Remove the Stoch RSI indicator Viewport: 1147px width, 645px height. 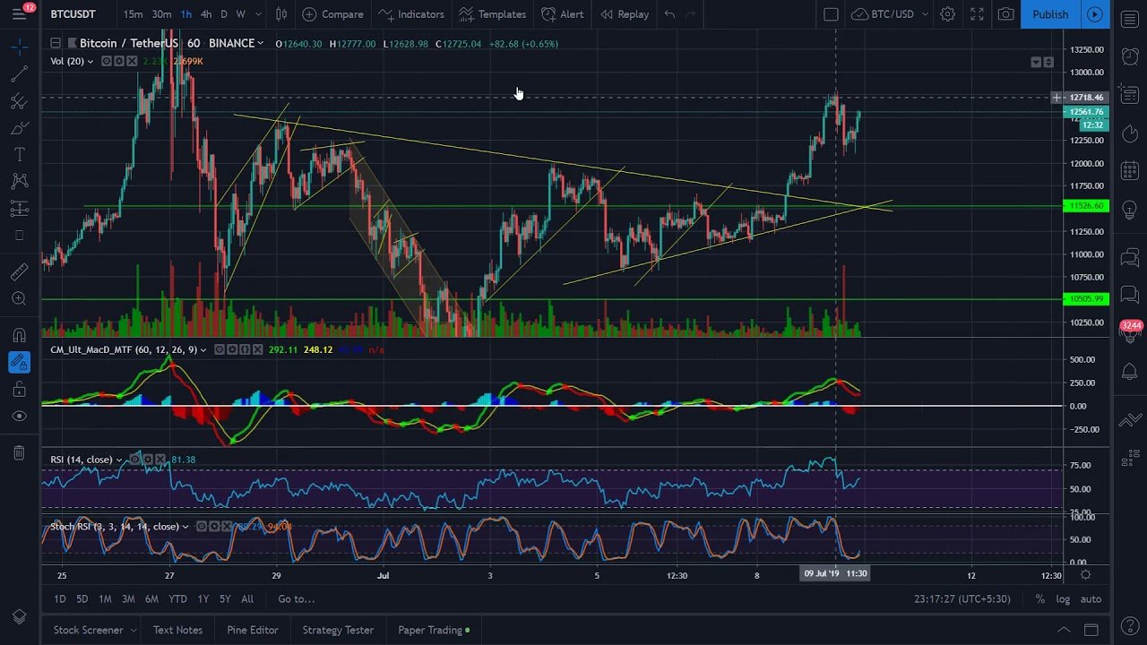pyautogui.click(x=226, y=527)
